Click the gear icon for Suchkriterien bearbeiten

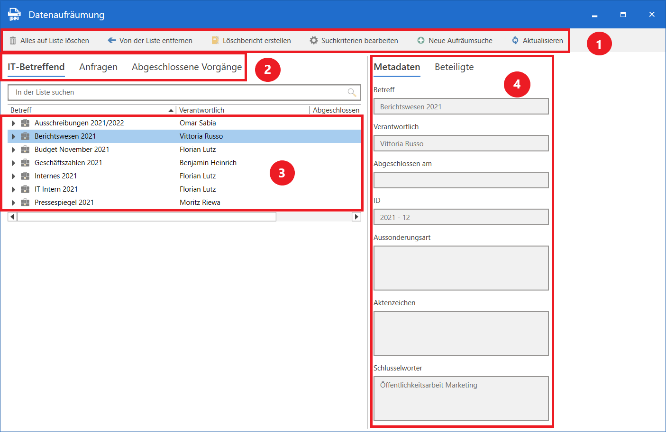pyautogui.click(x=314, y=40)
